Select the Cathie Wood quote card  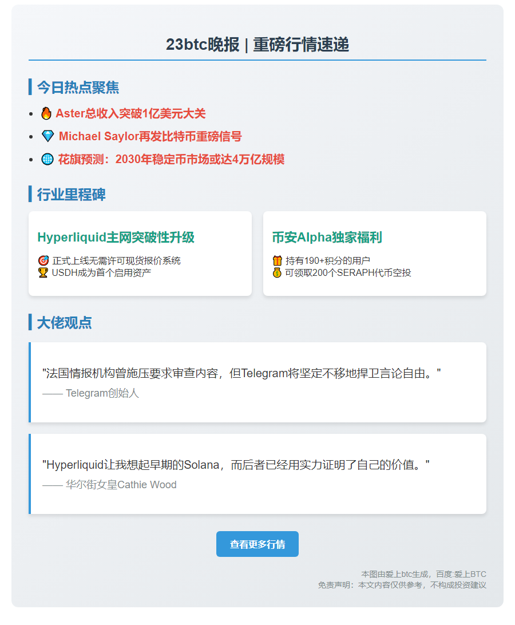pos(257,473)
